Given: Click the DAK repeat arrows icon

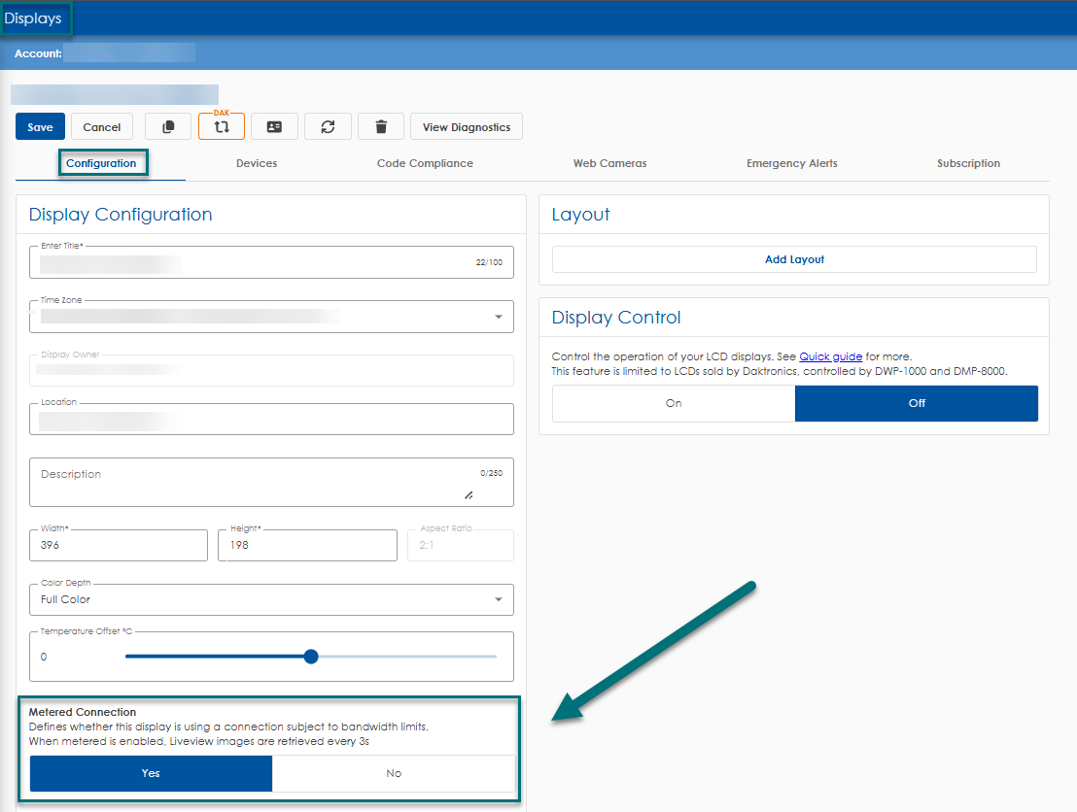Looking at the screenshot, I should [x=222, y=126].
